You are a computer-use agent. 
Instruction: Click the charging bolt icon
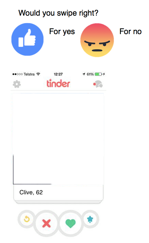tap(104, 74)
